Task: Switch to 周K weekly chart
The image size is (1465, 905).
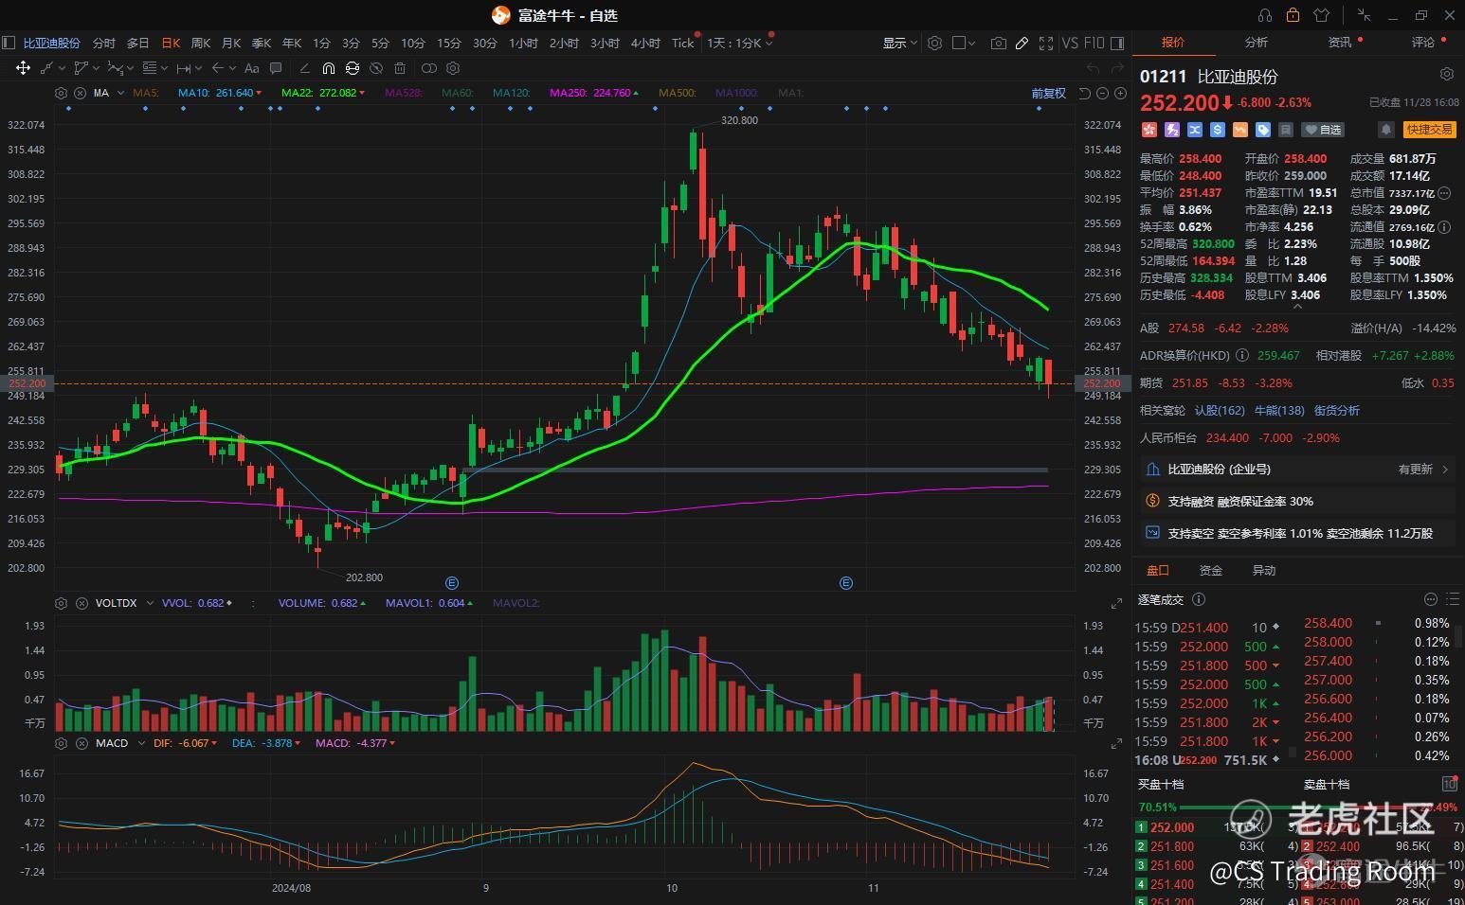Action: pyautogui.click(x=201, y=43)
